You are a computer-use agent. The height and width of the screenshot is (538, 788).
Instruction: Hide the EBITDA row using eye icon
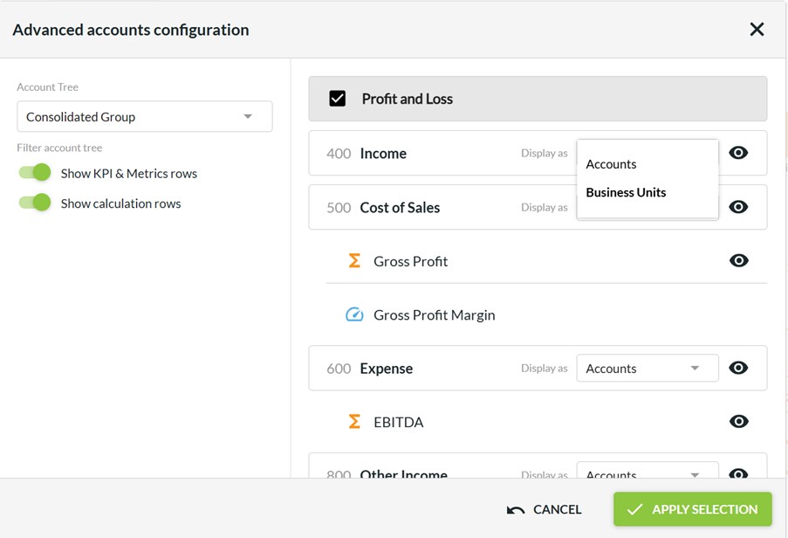(738, 422)
